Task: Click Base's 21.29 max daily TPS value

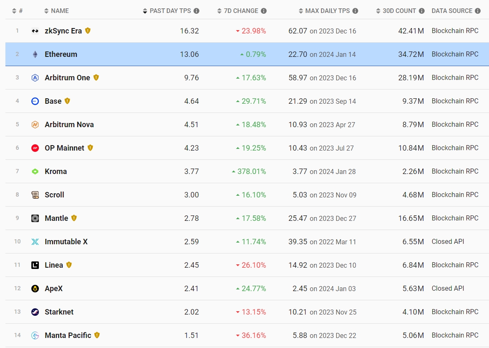Action: [298, 101]
